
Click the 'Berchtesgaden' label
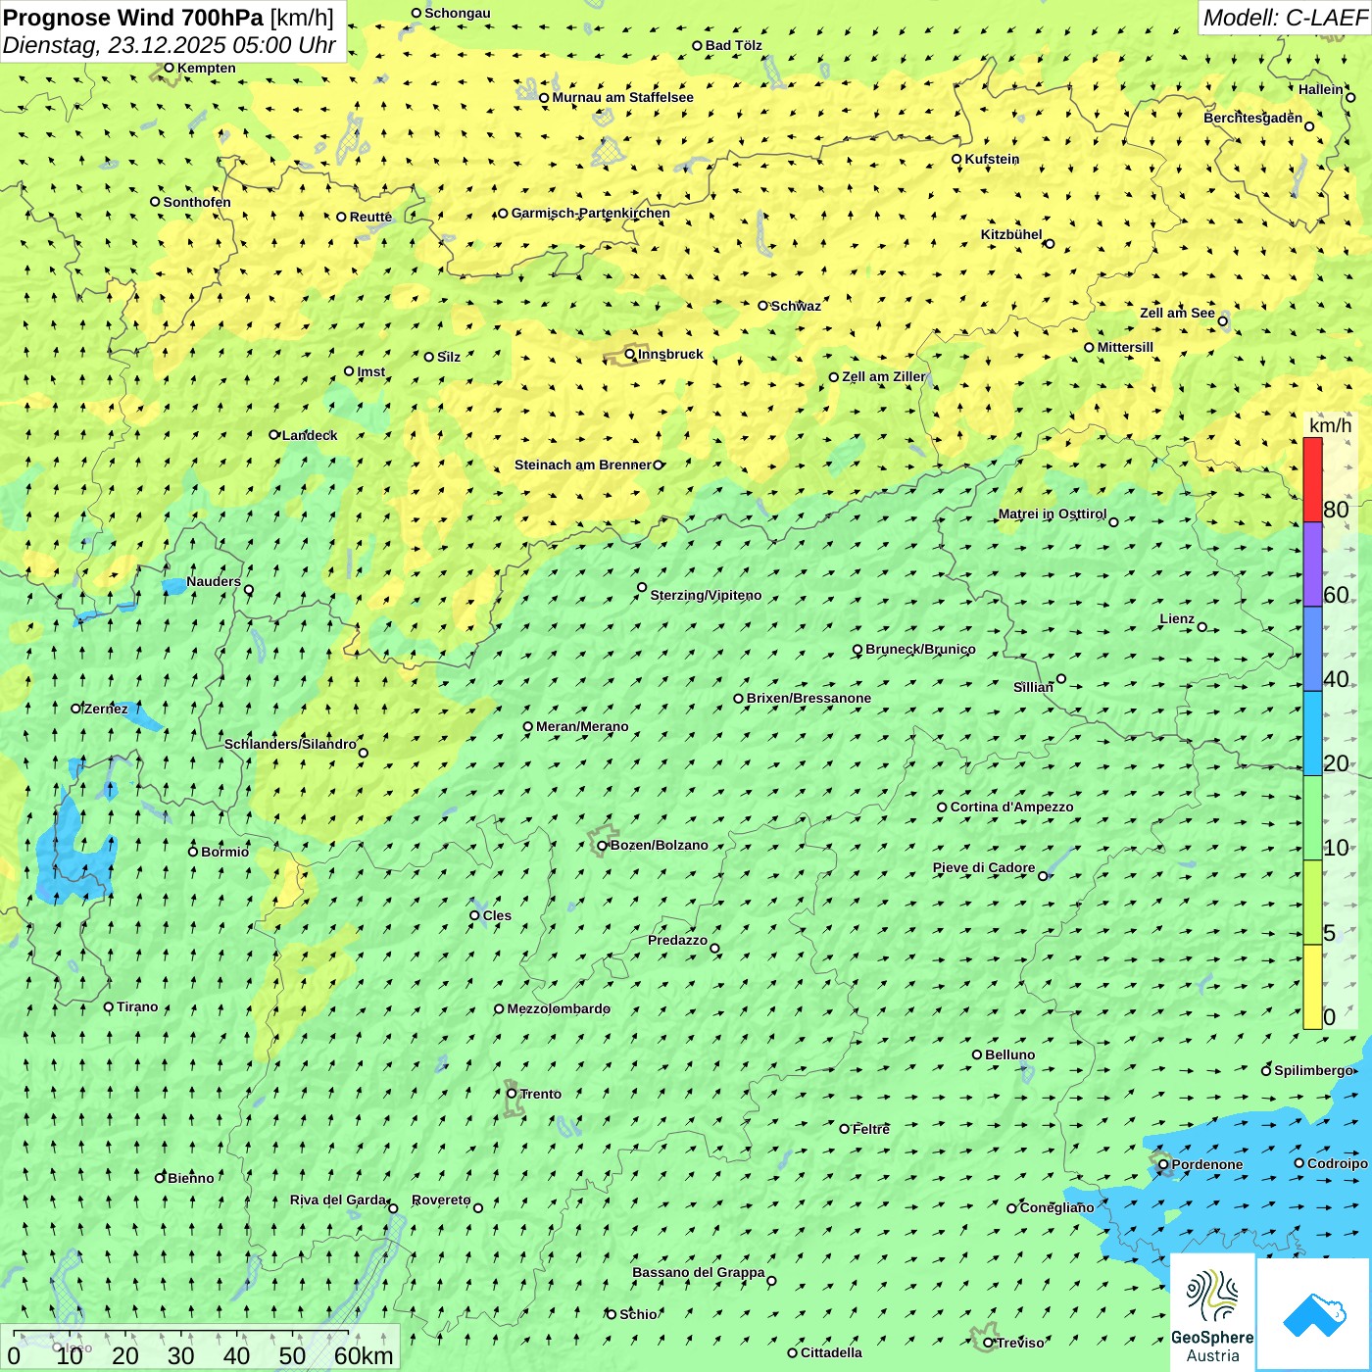tap(1253, 118)
